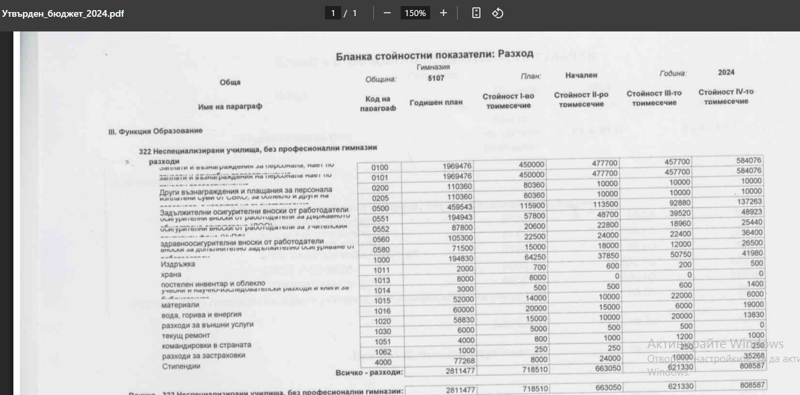This screenshot has height=395, width=800.
Task: Click the Издръжка row label
Action: tap(178, 264)
